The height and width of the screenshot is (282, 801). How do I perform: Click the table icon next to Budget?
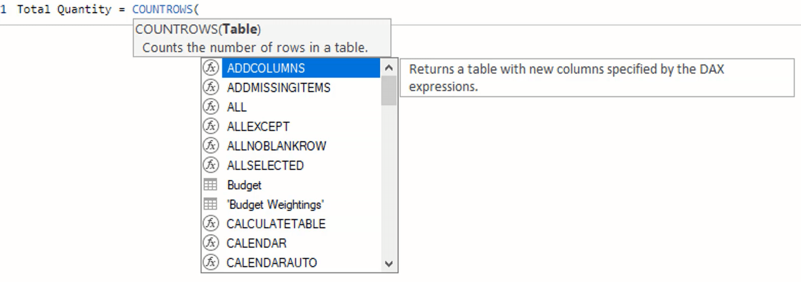(x=210, y=184)
